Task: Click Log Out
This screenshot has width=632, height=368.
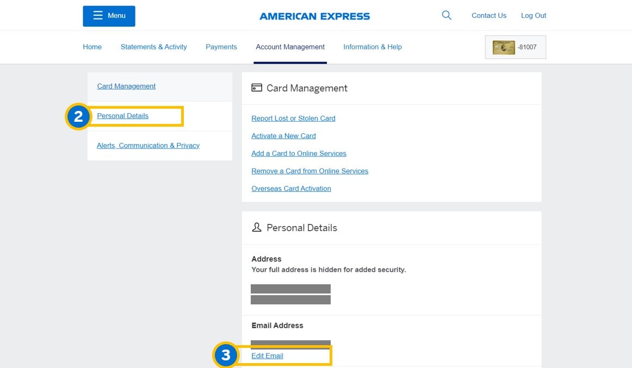Action: click(533, 15)
